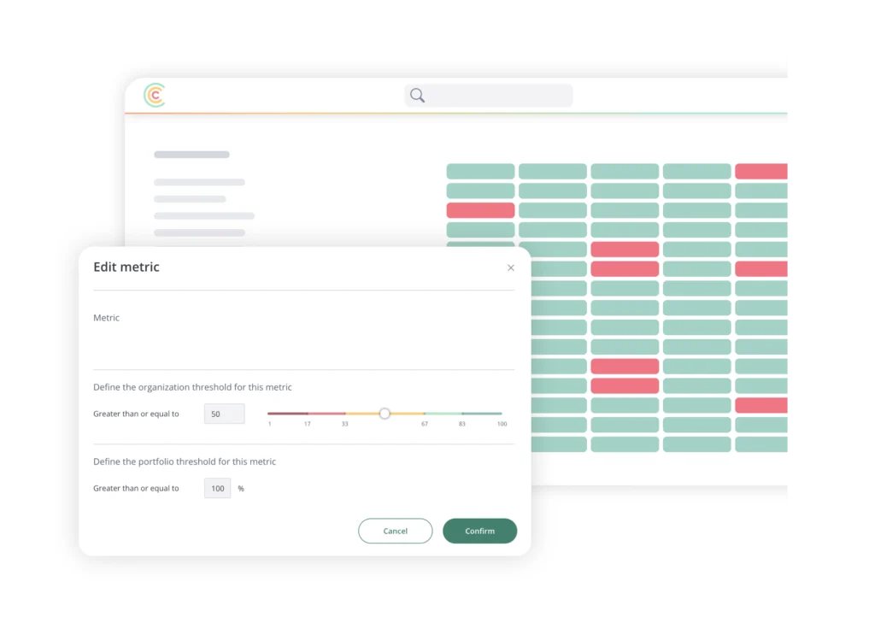
Task: Click the dark red slider segment
Action: [287, 414]
